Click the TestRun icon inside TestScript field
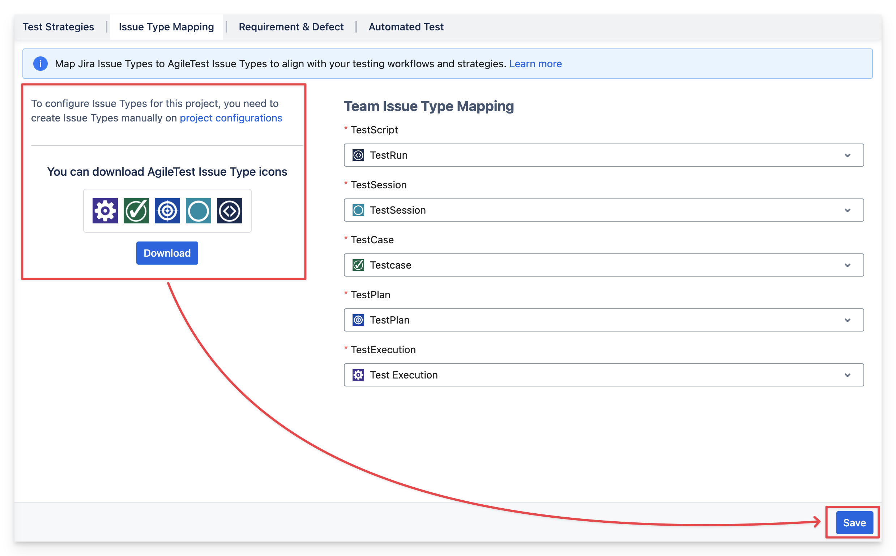896x556 pixels. pos(358,155)
